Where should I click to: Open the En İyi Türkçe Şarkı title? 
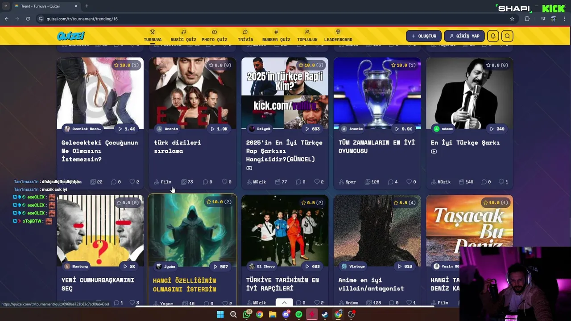(x=465, y=143)
